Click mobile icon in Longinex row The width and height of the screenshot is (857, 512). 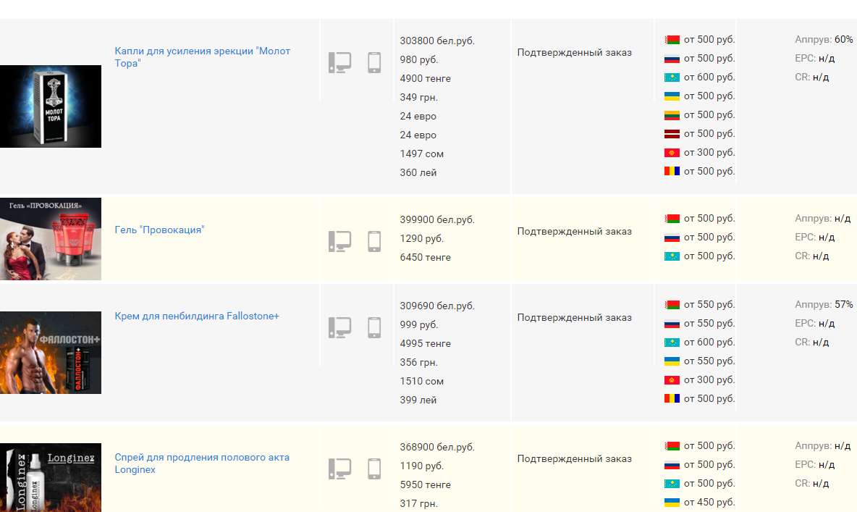pos(374,469)
